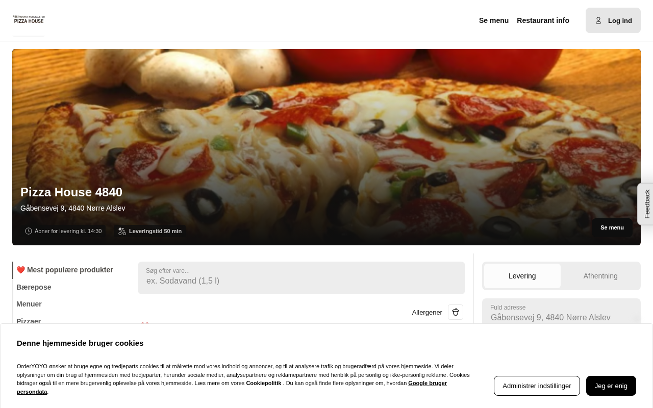Accept cookies with Jeg er enig
This screenshot has height=408, width=653.
pos(611,386)
